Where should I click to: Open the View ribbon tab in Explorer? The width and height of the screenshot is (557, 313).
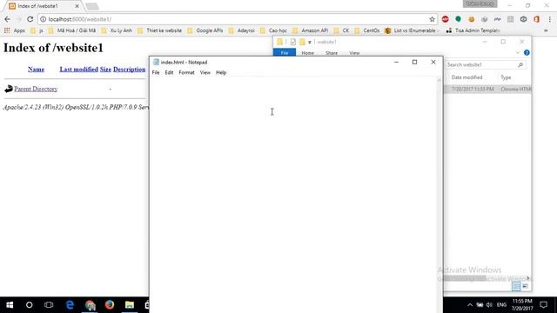(x=354, y=53)
